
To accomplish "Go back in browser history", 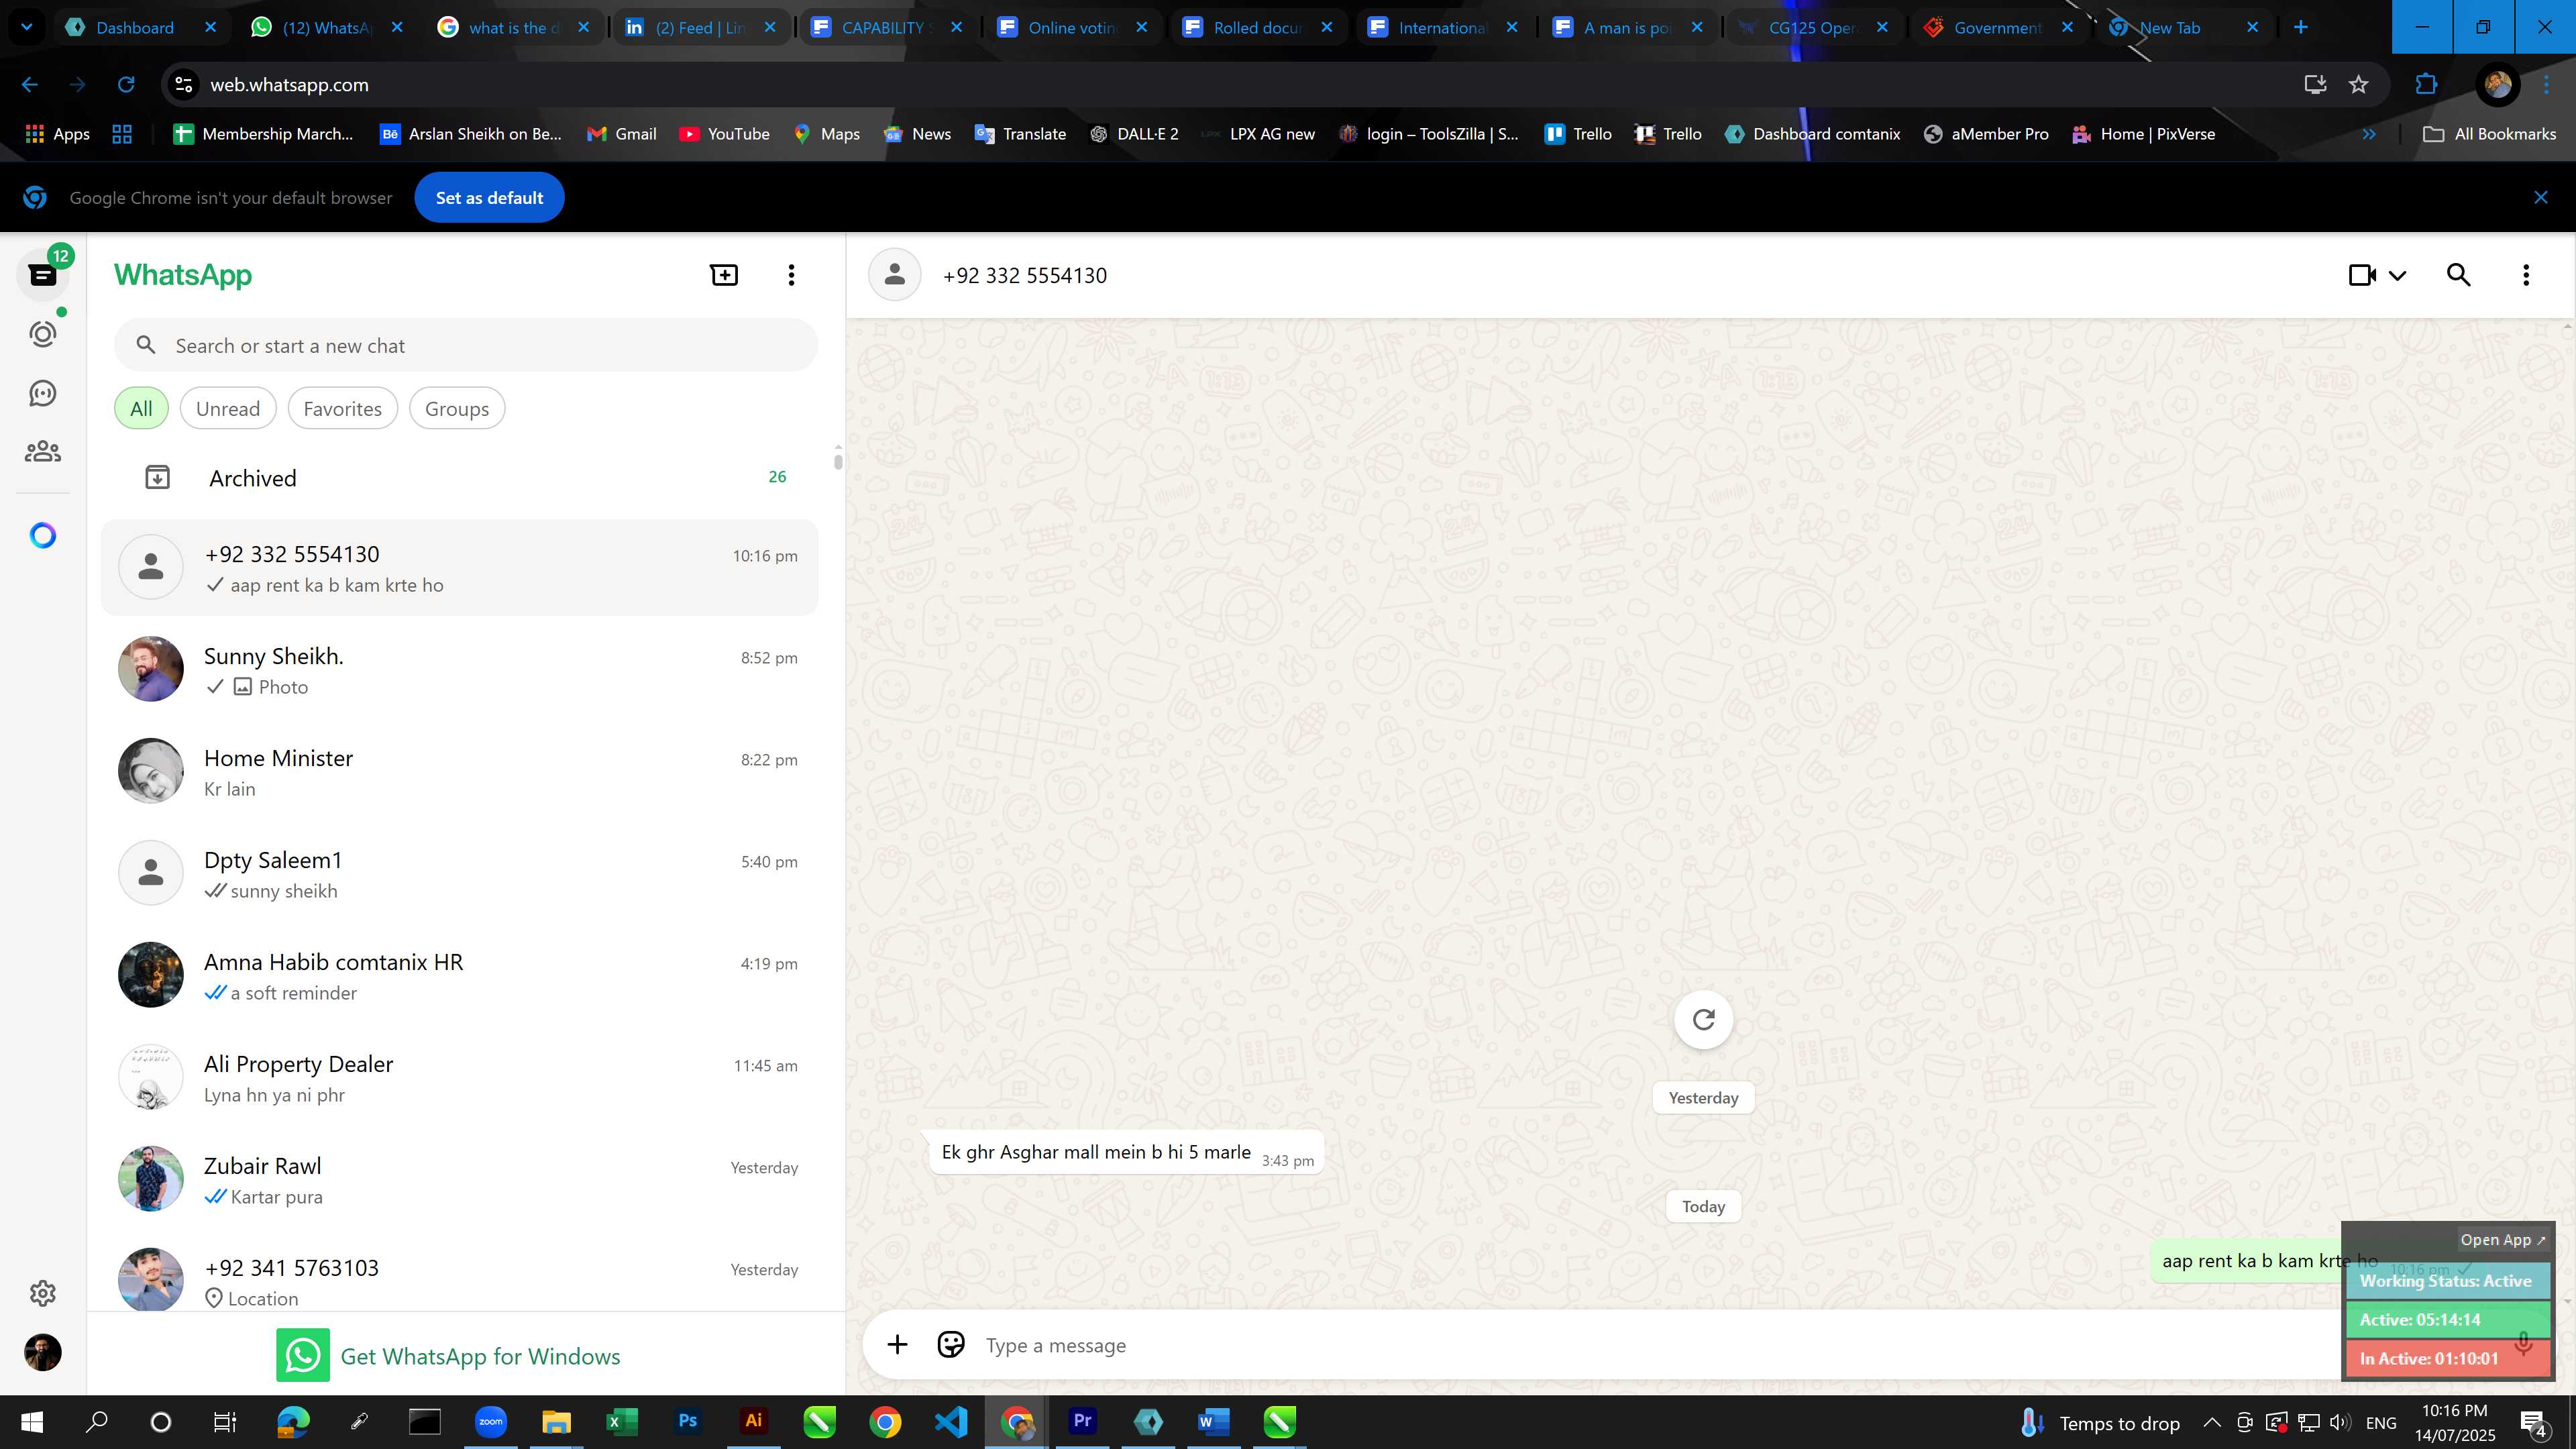I will (30, 85).
